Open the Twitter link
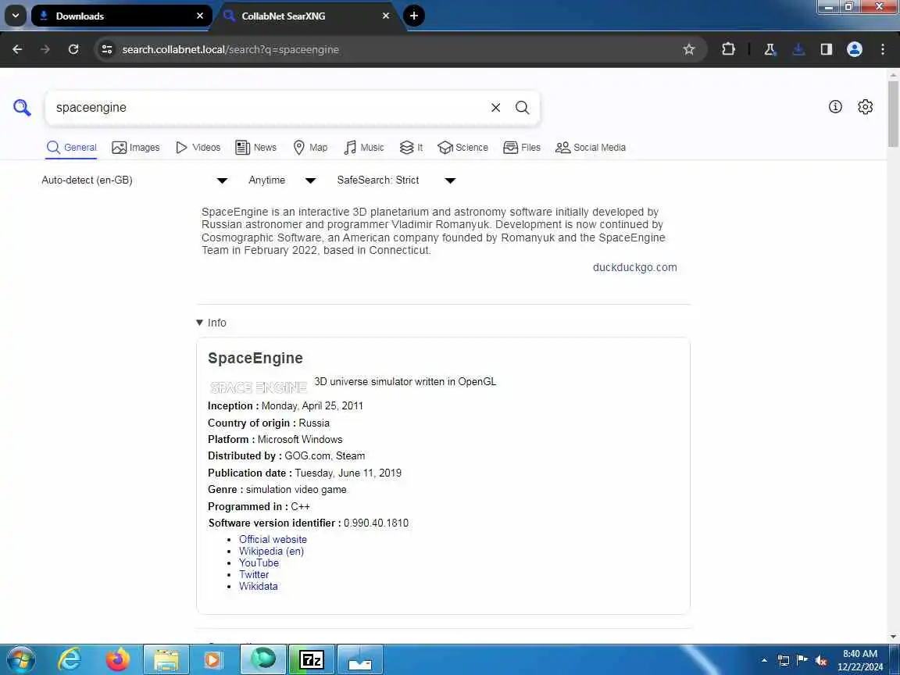The height and width of the screenshot is (675, 900). [x=254, y=574]
